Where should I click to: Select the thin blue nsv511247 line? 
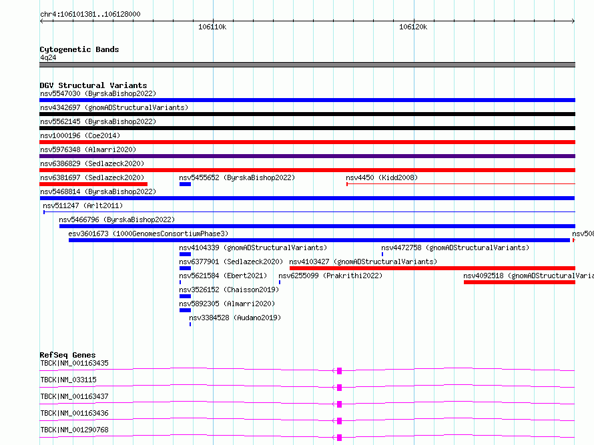point(309,212)
